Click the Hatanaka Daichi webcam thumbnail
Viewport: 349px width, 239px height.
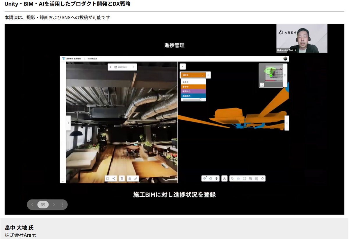coord(302,38)
